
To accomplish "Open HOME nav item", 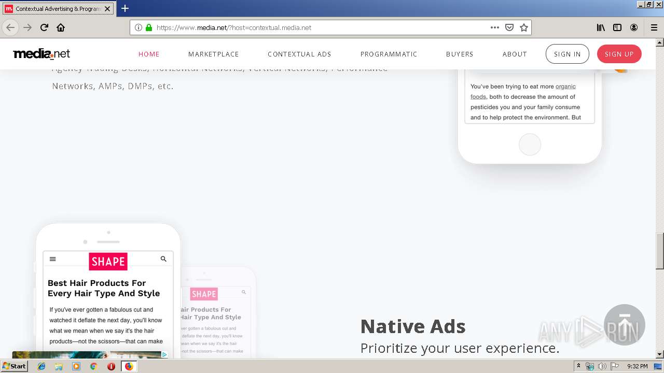I will 149,54.
